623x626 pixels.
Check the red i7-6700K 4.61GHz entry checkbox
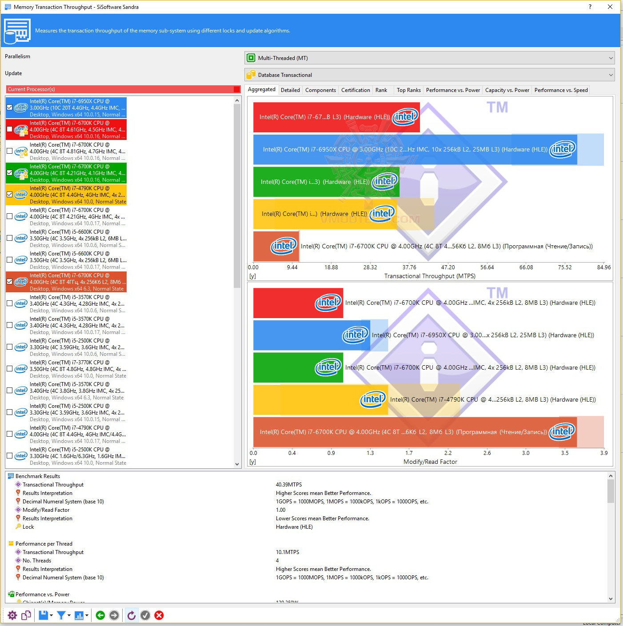coord(10,129)
